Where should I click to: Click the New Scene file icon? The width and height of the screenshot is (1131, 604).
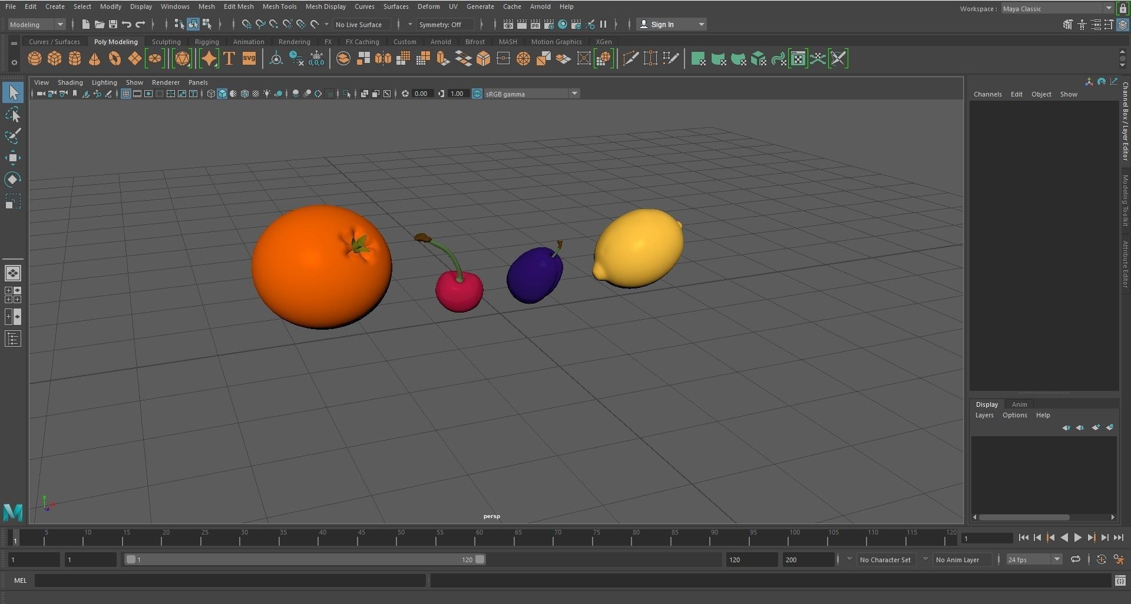86,24
